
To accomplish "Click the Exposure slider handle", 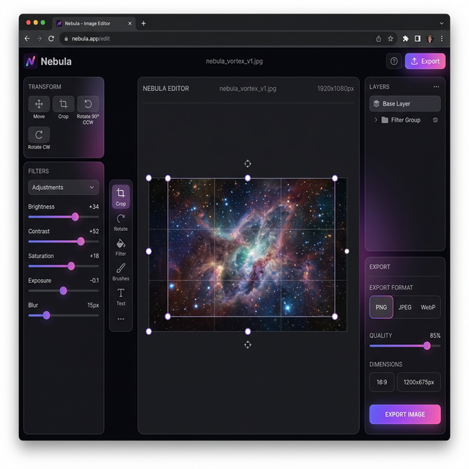I will coord(63,290).
